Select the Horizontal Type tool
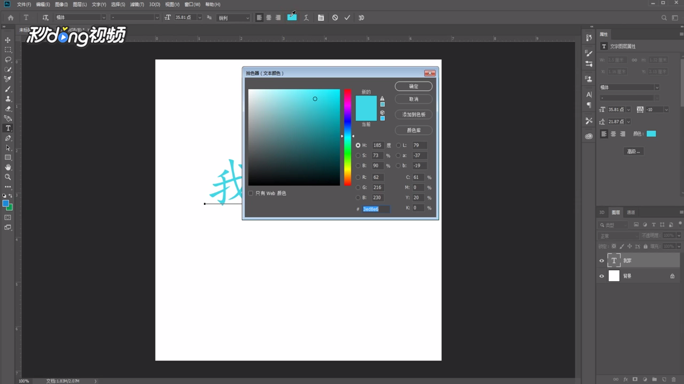Screen dimensions: 684x384 (x=8, y=128)
